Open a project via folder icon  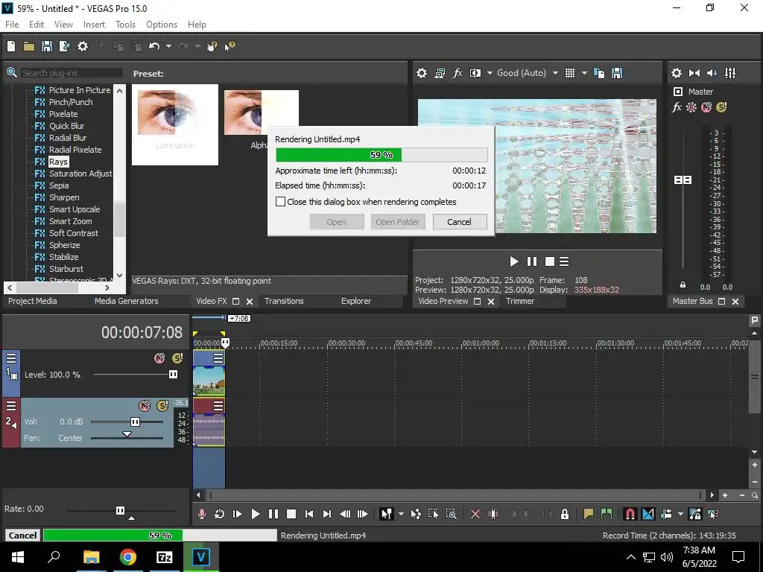coord(29,46)
